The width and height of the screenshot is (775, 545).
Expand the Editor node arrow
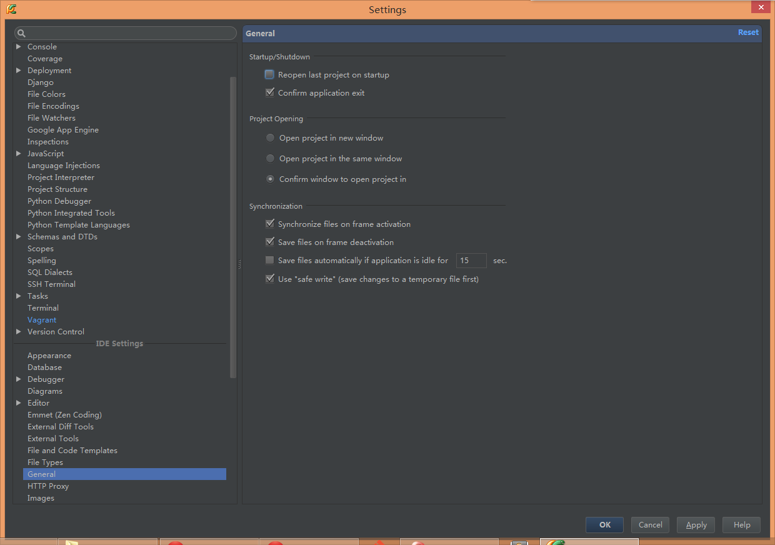point(19,403)
